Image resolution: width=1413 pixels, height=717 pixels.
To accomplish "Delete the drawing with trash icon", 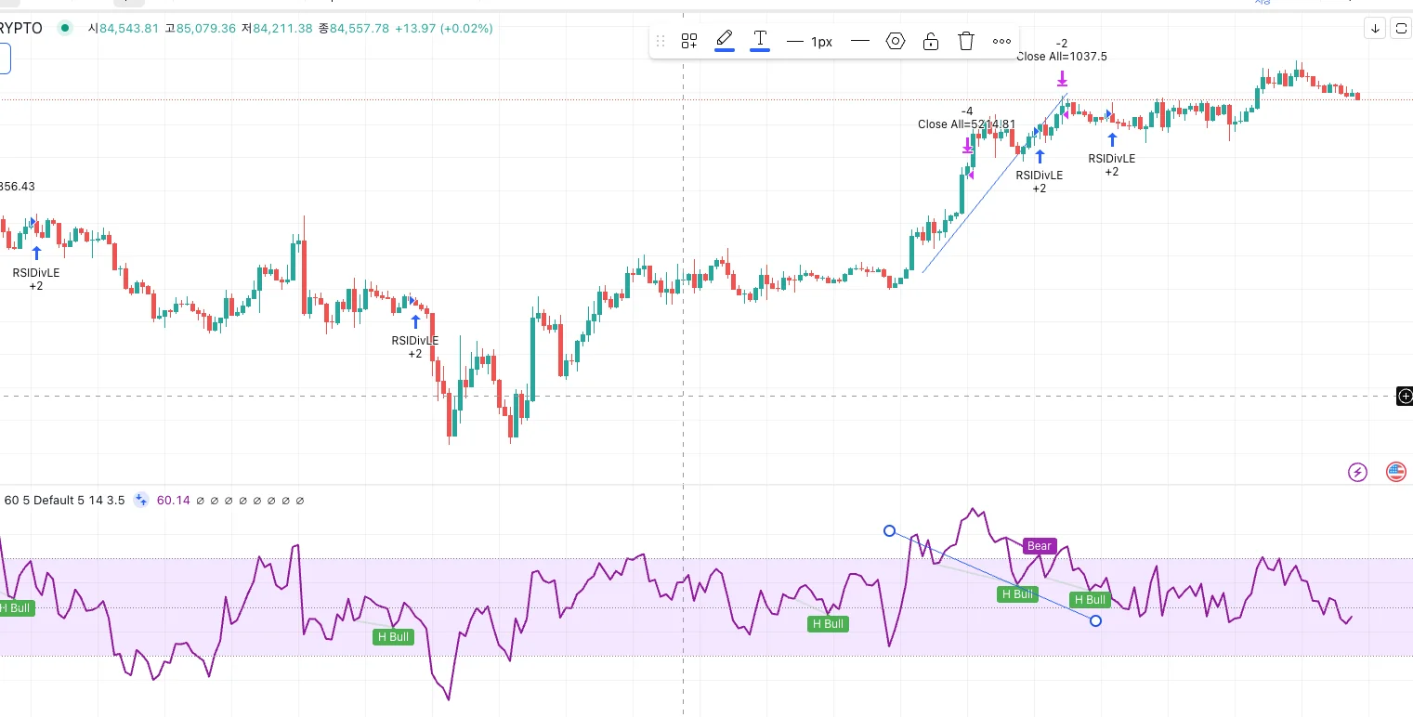I will [x=966, y=41].
